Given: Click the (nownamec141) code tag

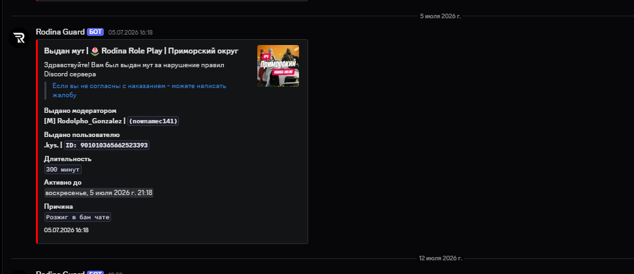Looking at the screenshot, I should pos(153,121).
